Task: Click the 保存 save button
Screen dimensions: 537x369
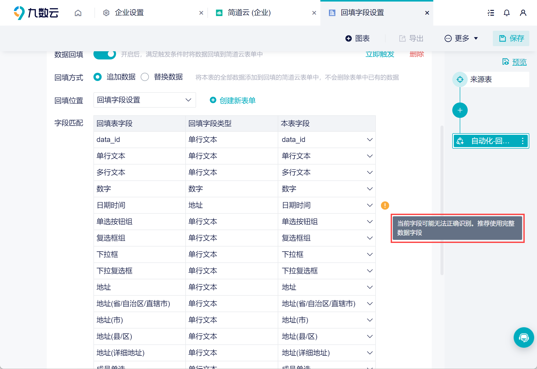Action: pyautogui.click(x=511, y=38)
